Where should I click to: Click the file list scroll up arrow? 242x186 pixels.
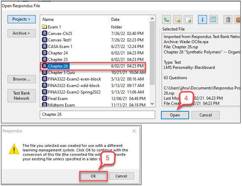tap(152, 18)
